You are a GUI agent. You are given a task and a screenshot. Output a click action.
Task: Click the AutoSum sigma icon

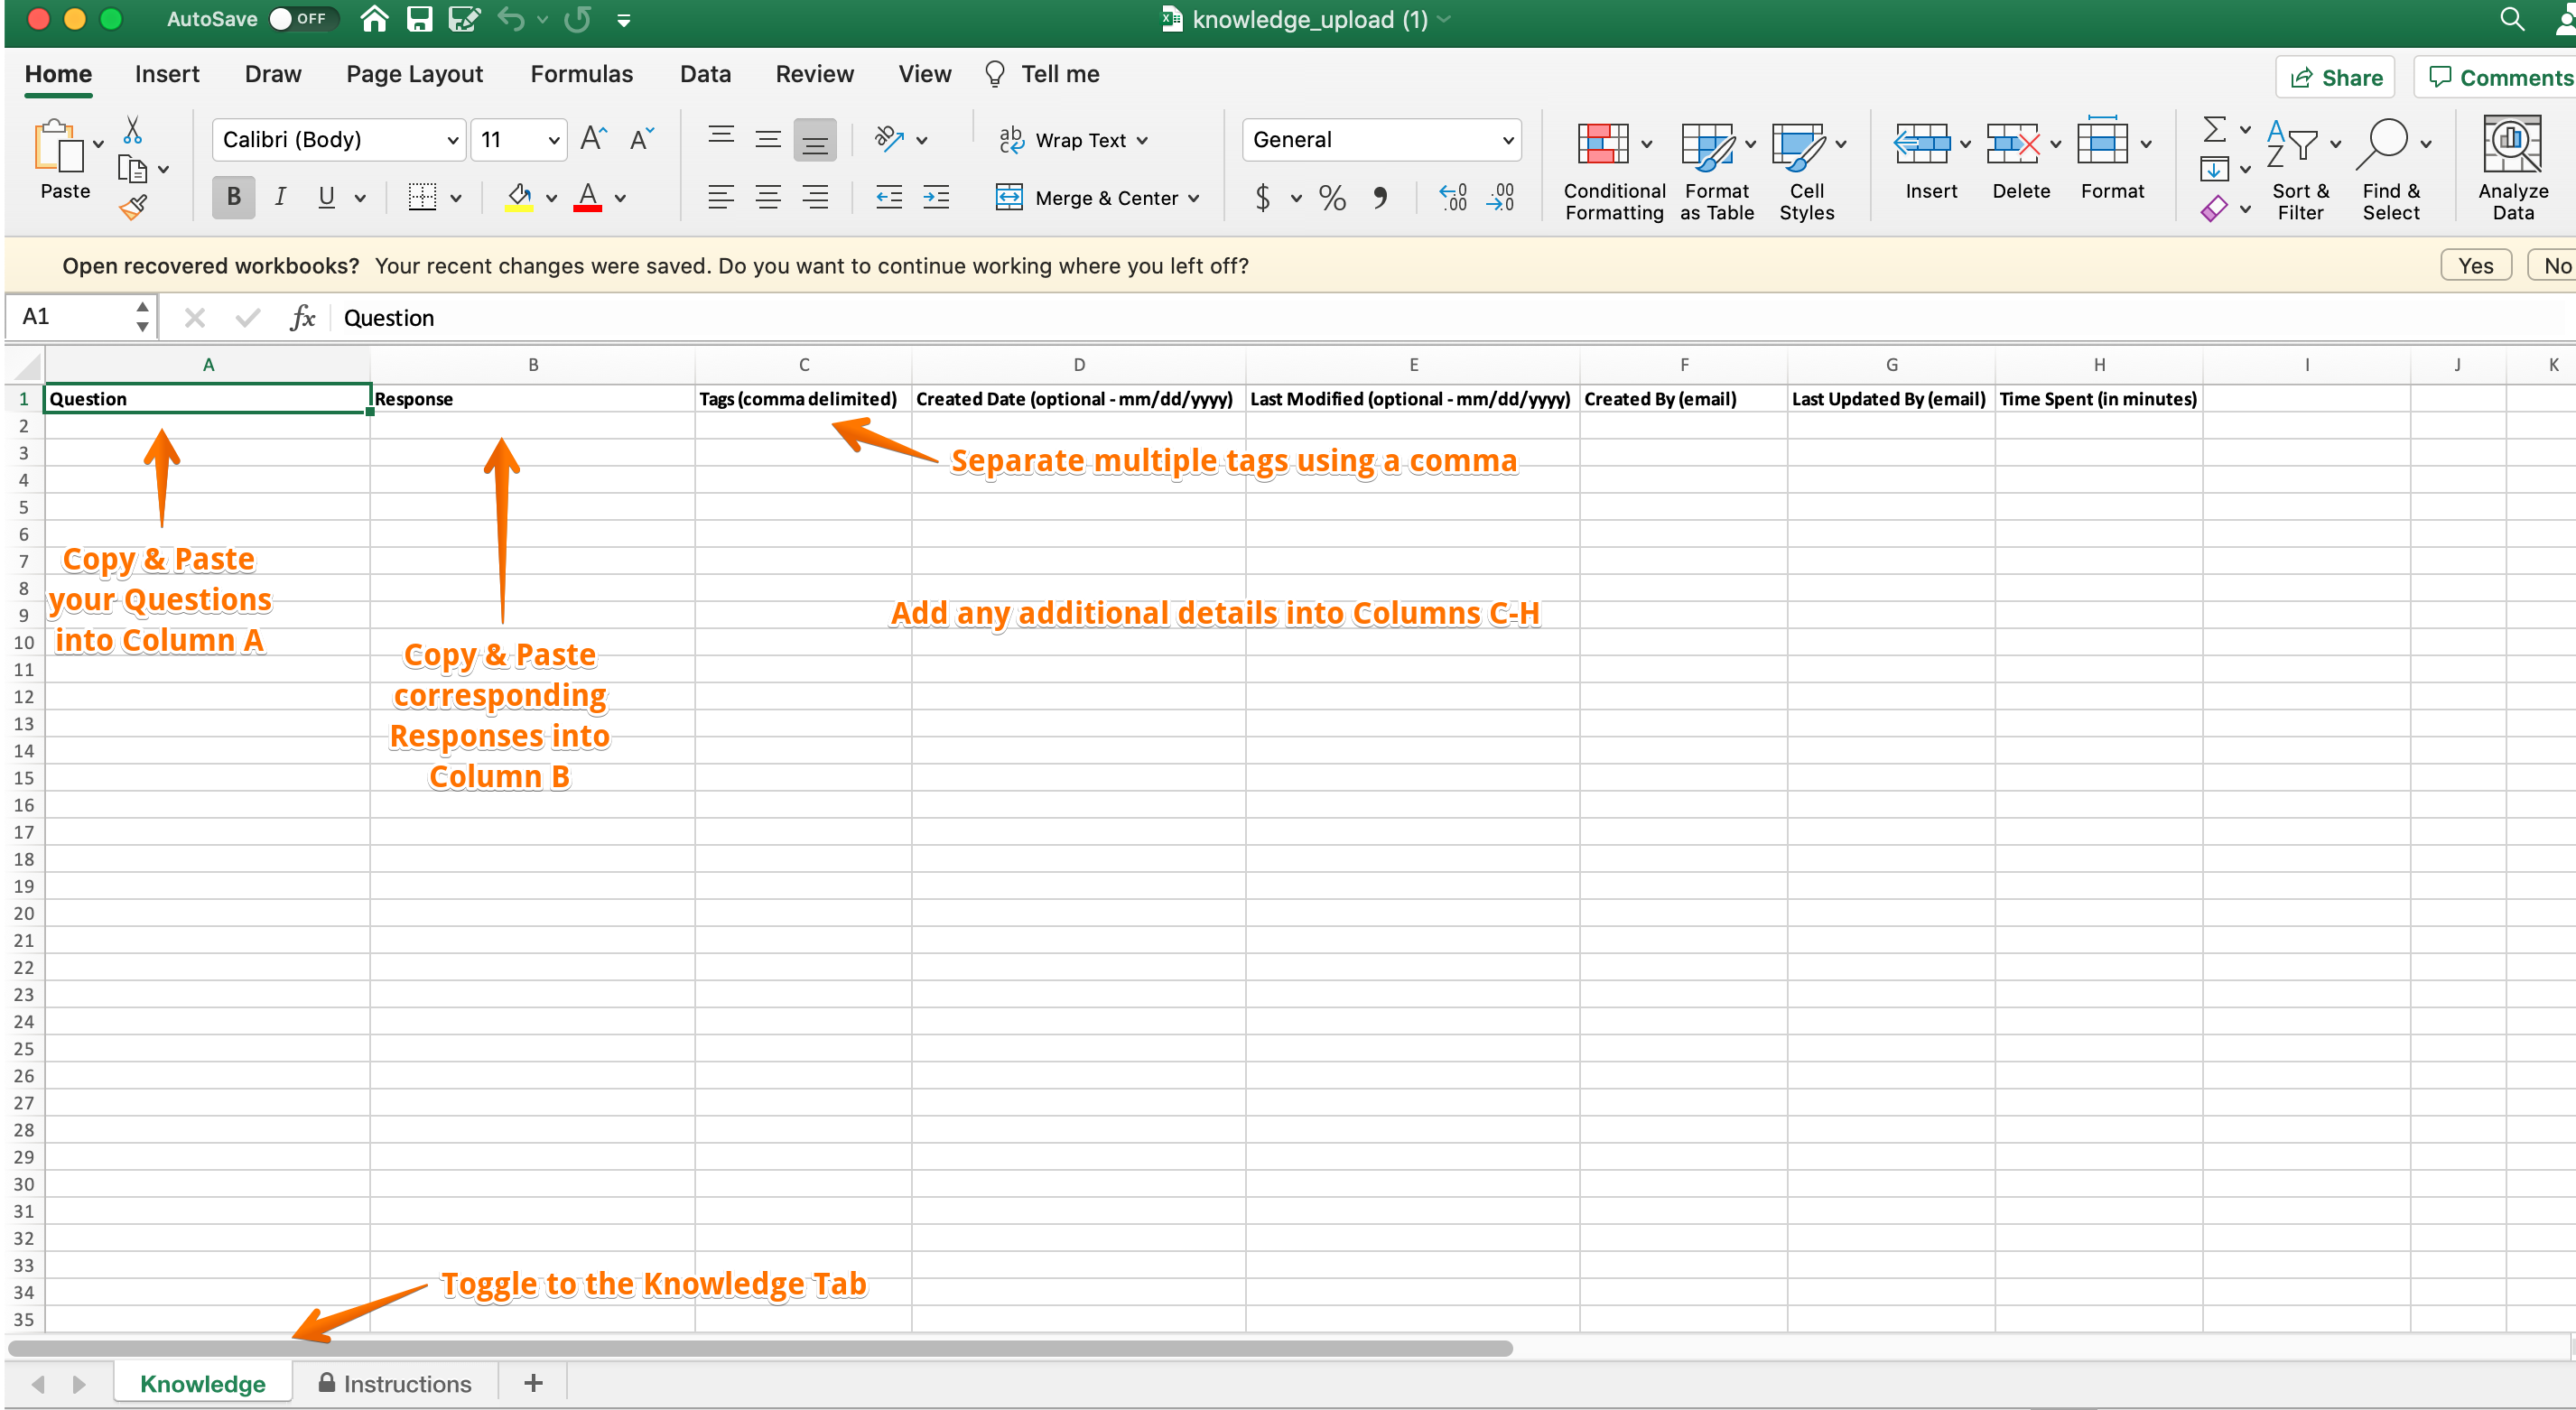click(2214, 129)
